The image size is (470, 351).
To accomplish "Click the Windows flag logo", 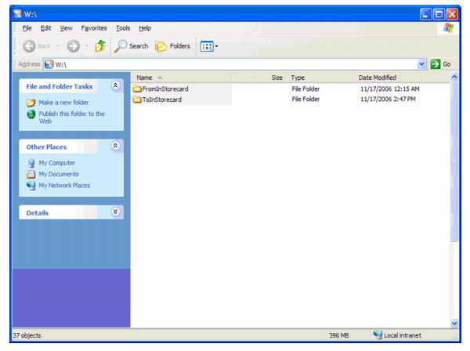I will click(448, 28).
